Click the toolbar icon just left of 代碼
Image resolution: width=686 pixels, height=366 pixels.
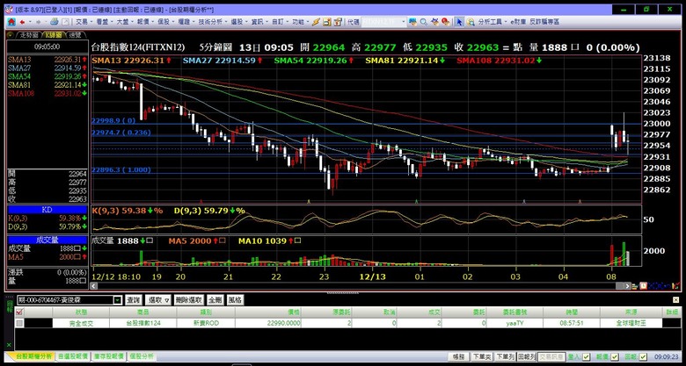[338, 21]
